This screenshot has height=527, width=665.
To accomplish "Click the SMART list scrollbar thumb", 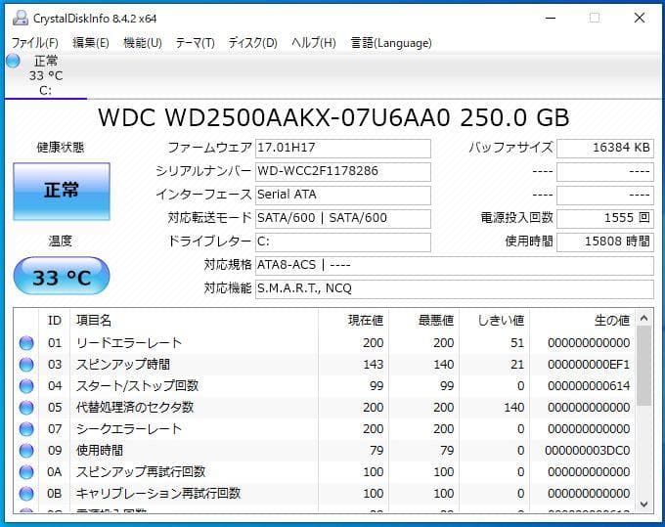I will (643, 366).
